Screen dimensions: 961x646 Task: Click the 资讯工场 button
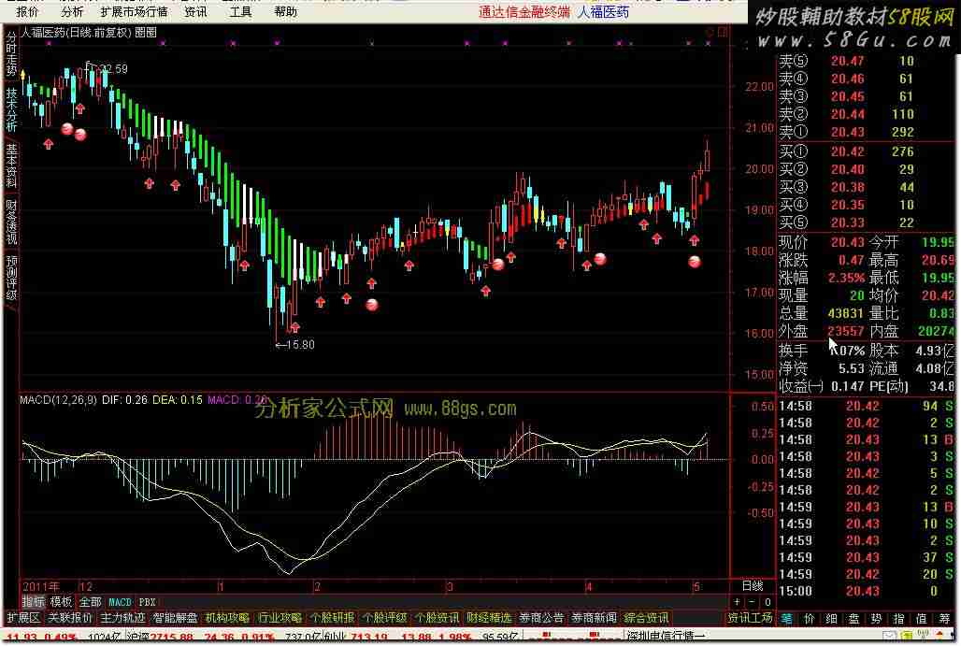pos(750,618)
